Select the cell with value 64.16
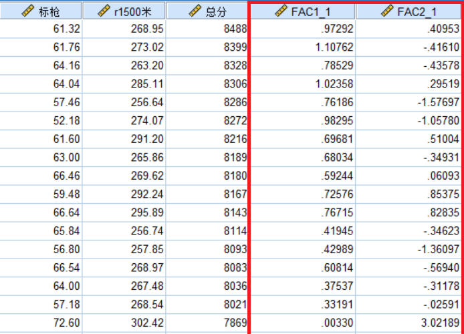The image size is (464, 334). pos(41,65)
